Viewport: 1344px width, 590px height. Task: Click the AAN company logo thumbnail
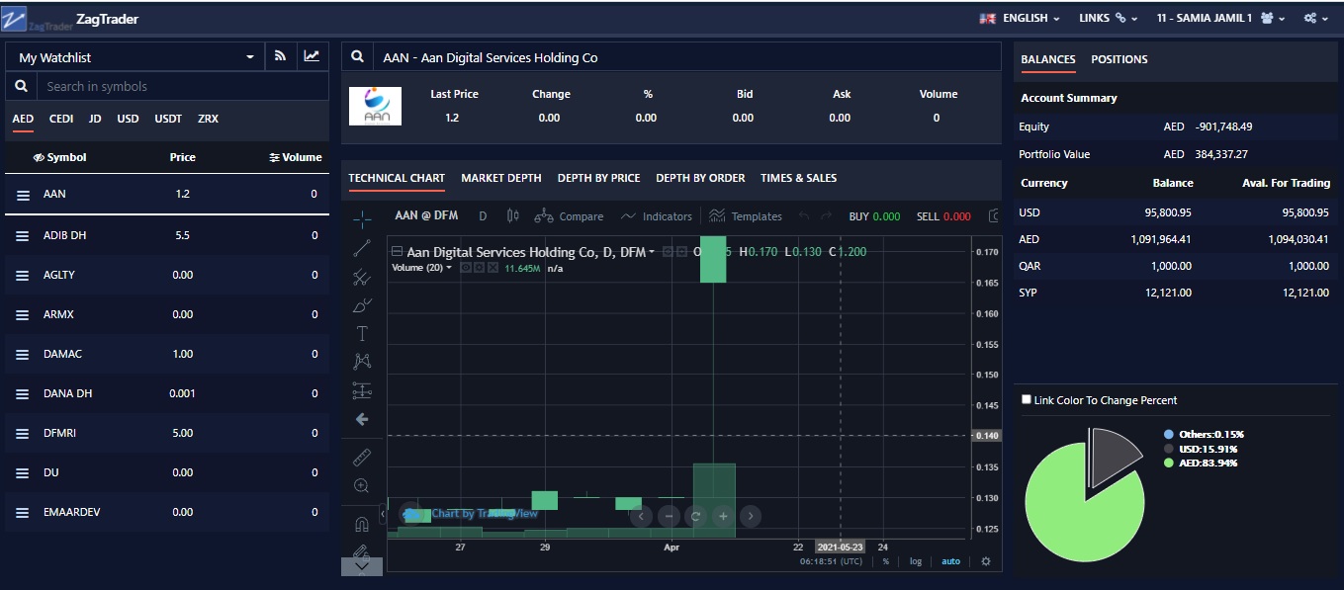click(x=376, y=106)
